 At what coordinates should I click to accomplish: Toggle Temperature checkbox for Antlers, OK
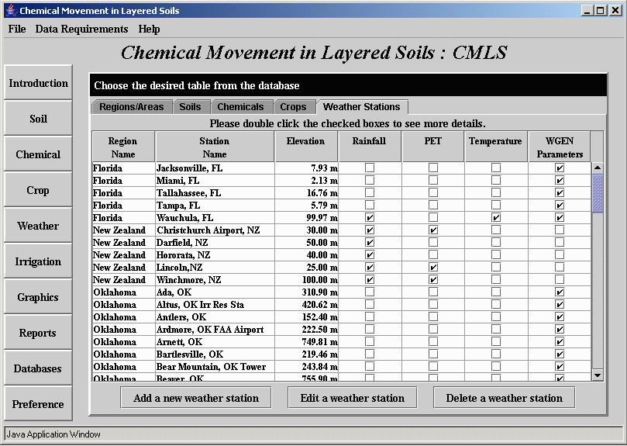pos(496,316)
